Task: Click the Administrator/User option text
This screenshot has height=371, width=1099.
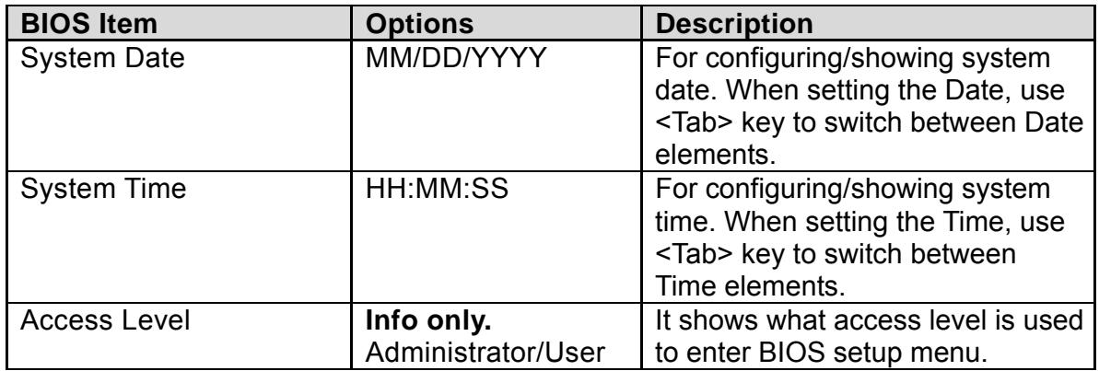Action: pos(486,349)
